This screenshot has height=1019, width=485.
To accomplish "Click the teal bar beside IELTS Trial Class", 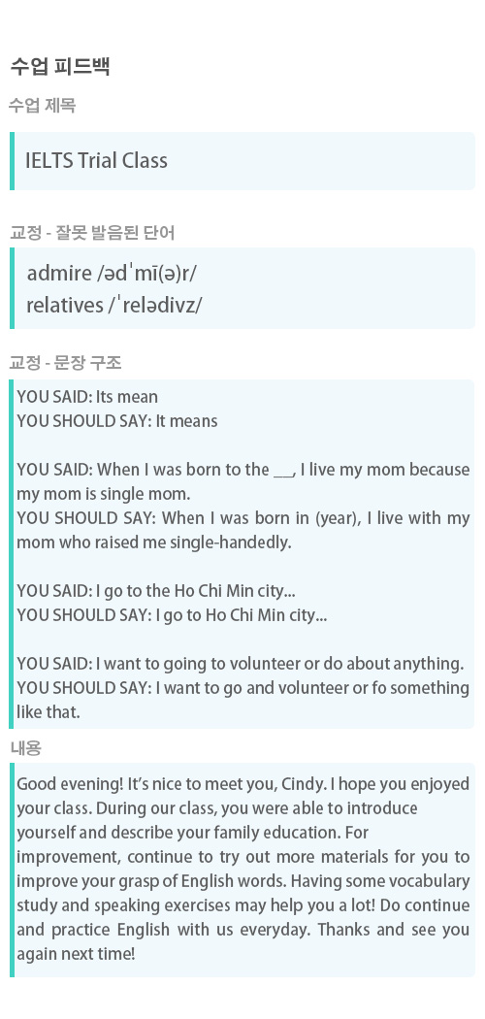I will pyautogui.click(x=12, y=161).
